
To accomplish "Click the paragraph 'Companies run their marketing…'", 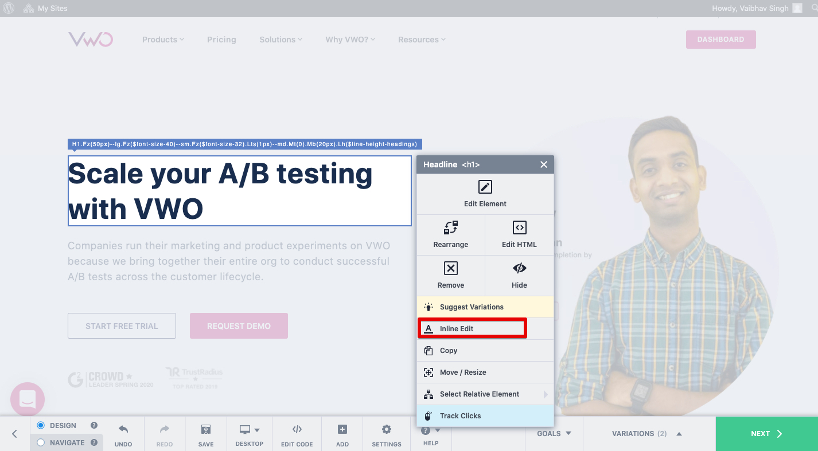I will click(x=229, y=261).
